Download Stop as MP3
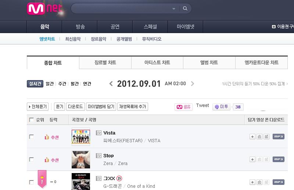This screenshot has height=190, width=294. pyautogui.click(x=279, y=159)
